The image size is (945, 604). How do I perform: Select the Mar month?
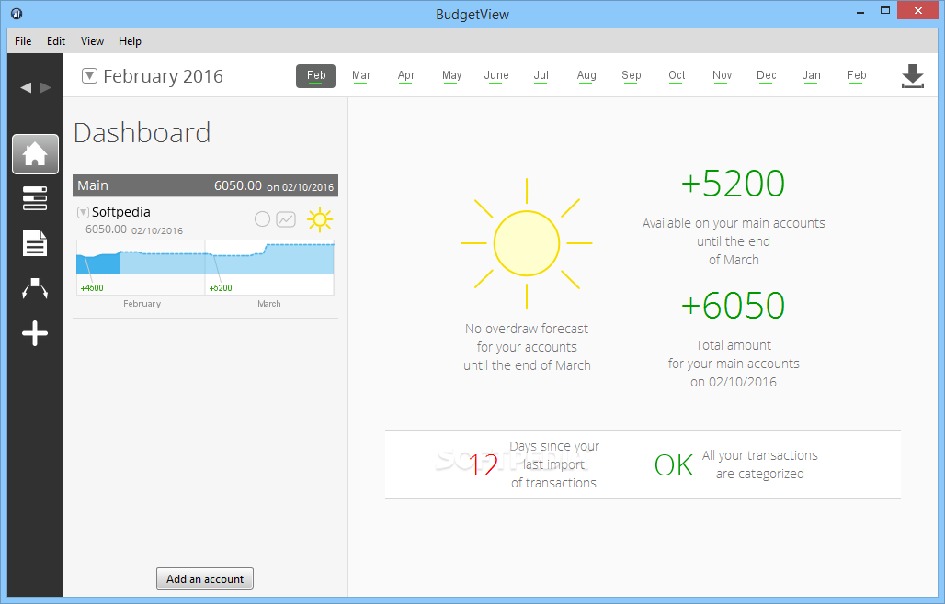click(361, 76)
